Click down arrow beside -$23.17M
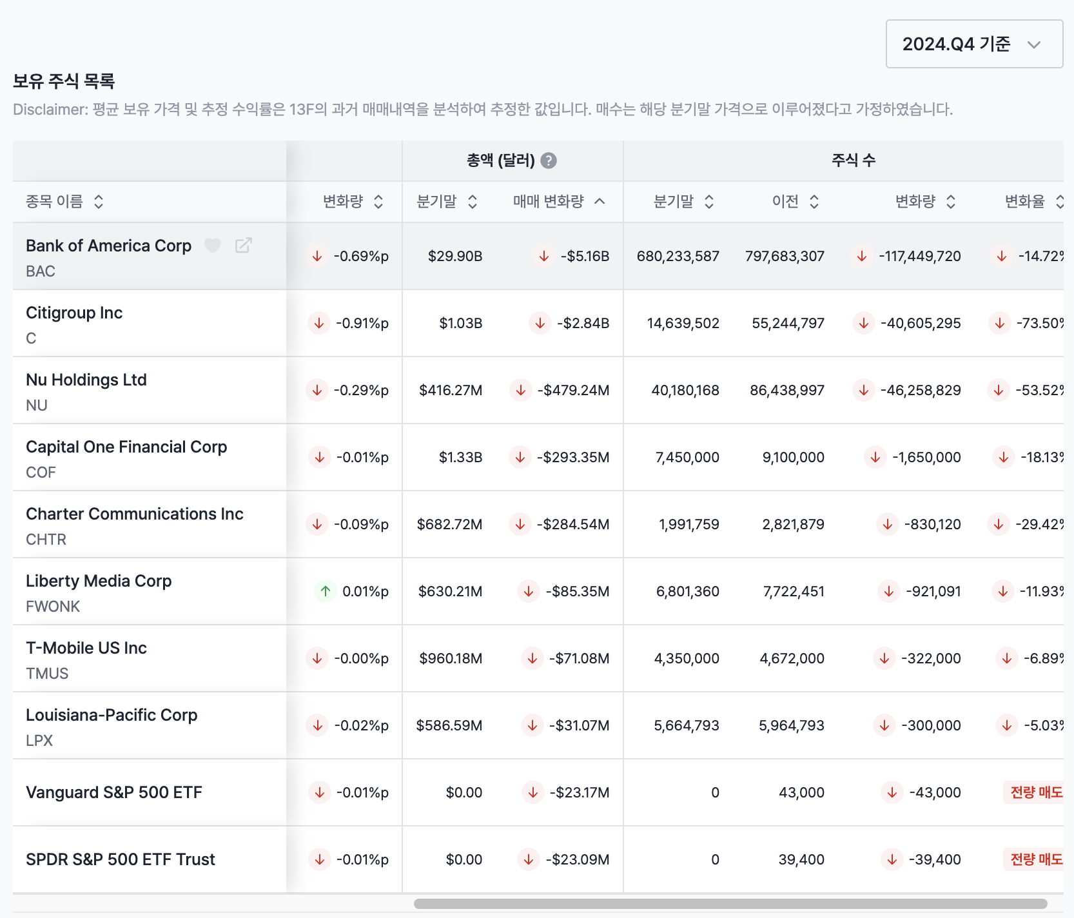This screenshot has width=1074, height=918. (x=532, y=792)
